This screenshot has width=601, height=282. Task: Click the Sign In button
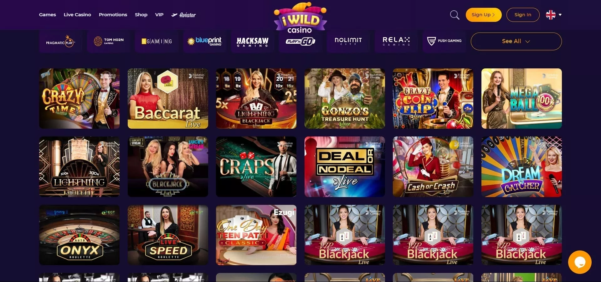[x=523, y=15]
